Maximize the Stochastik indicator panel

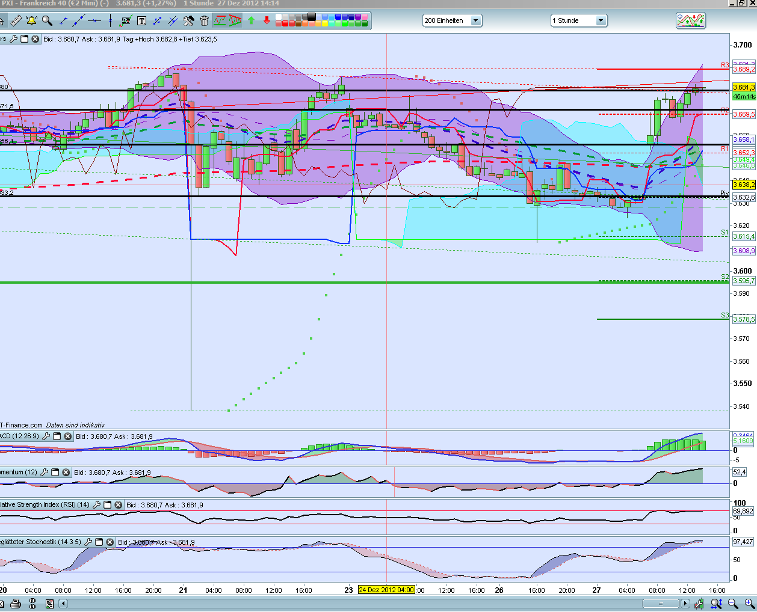click(x=99, y=542)
